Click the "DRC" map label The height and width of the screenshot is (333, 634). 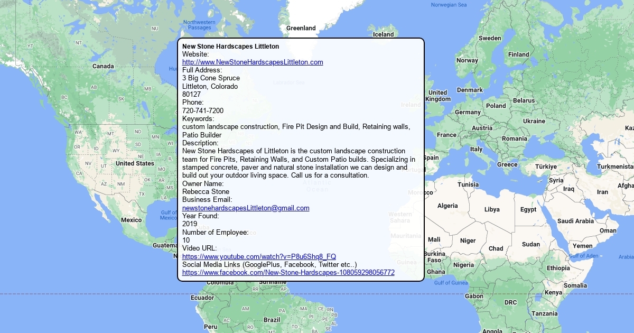point(510,302)
